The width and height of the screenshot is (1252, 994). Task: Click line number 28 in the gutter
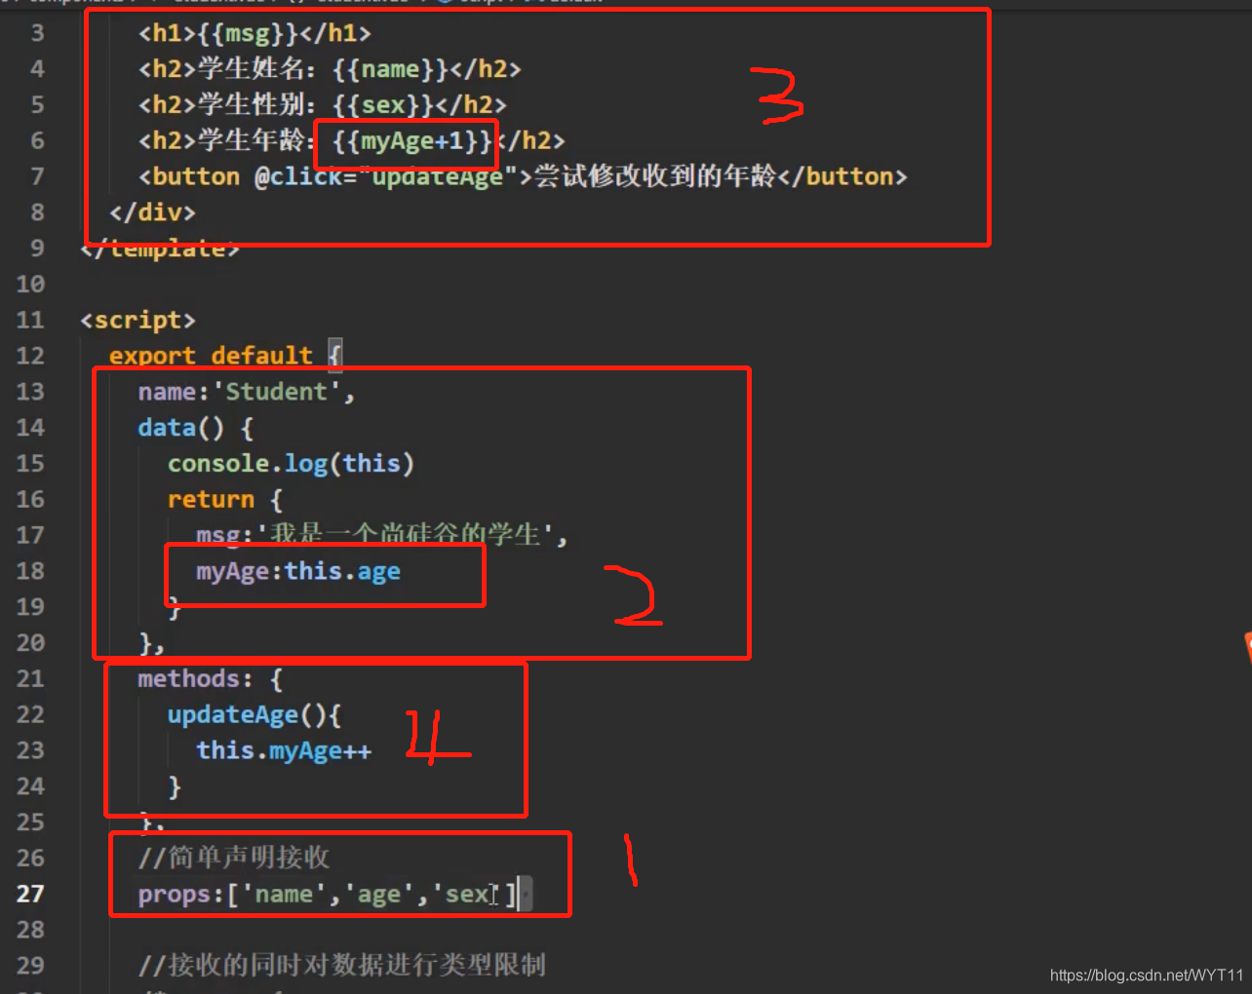coord(30,931)
